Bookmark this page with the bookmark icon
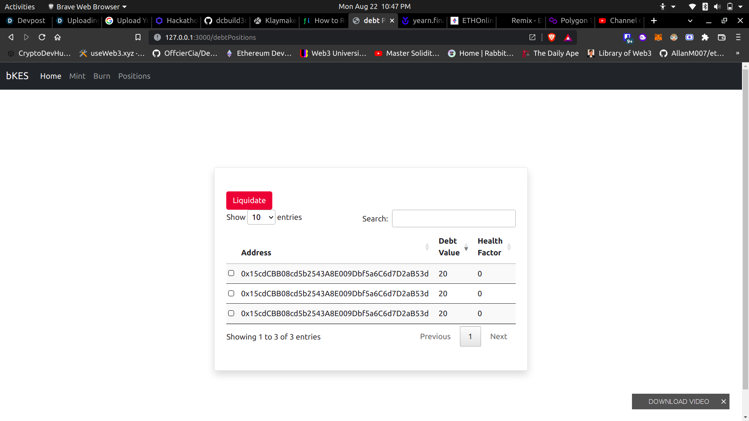Viewport: 749px width, 421px height. coord(138,37)
